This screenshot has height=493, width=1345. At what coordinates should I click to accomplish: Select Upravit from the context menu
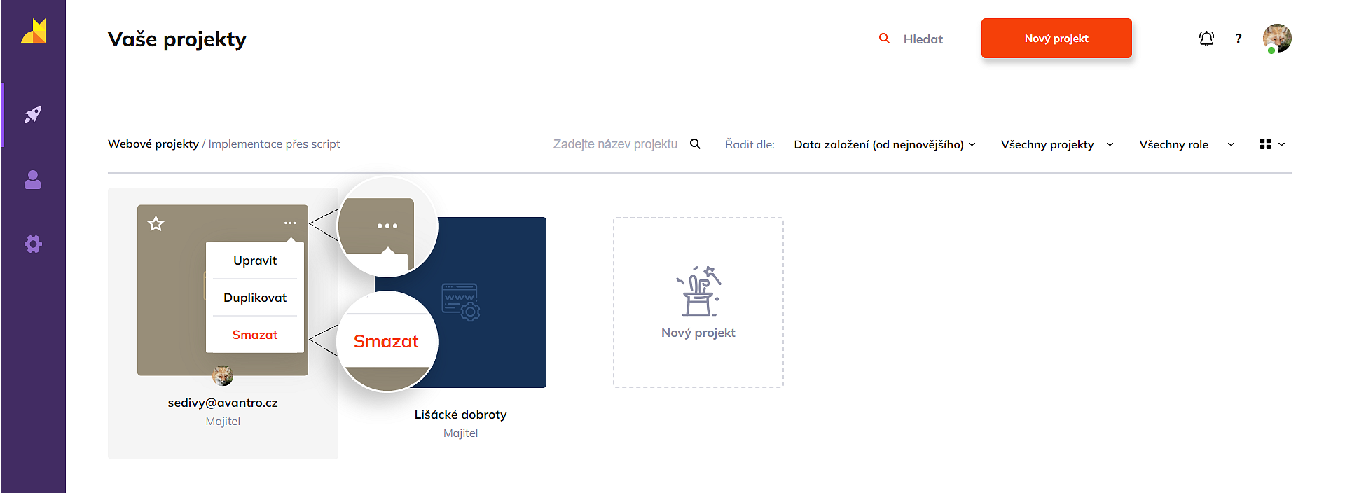click(255, 261)
